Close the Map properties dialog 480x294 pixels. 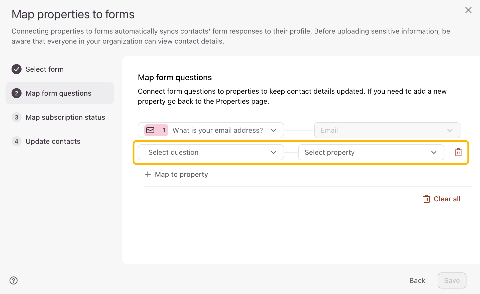[x=468, y=10]
